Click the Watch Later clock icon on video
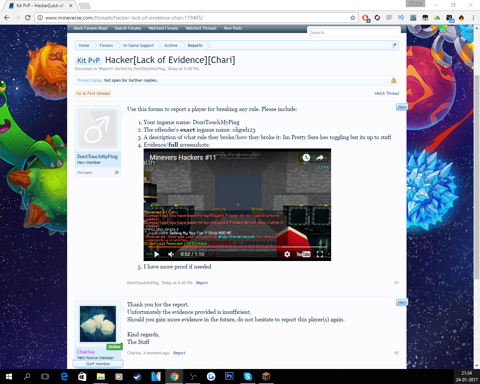The width and height of the screenshot is (480, 384). coord(306,157)
